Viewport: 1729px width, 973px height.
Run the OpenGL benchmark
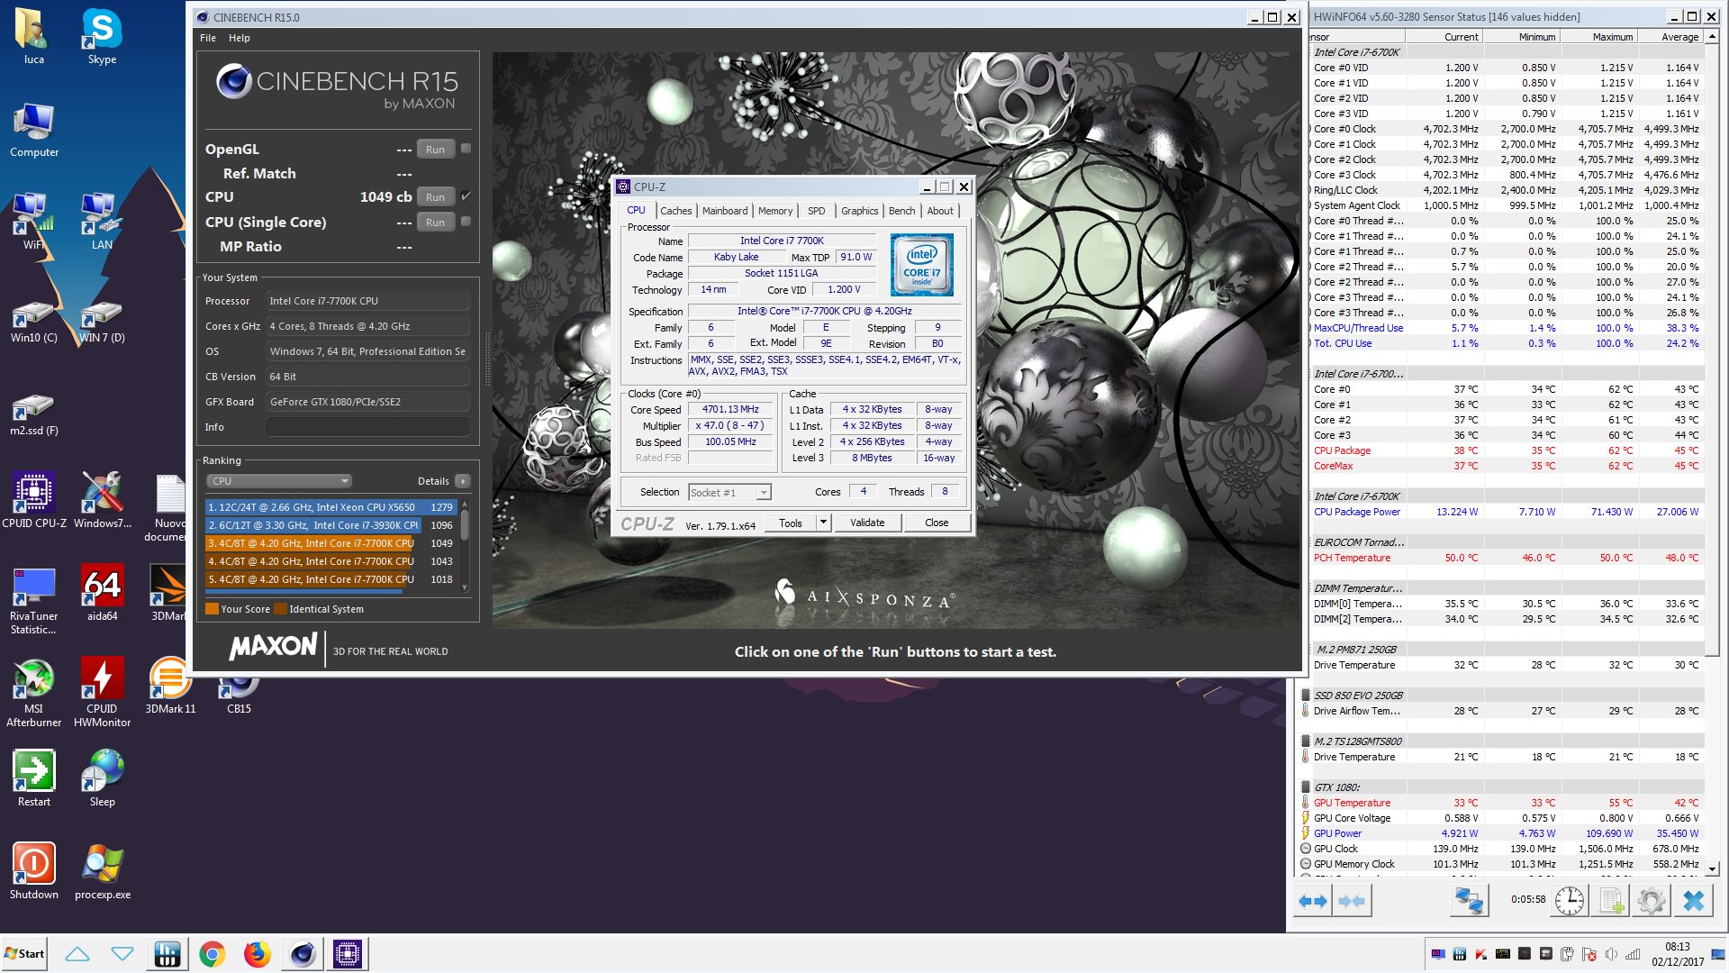pyautogui.click(x=436, y=150)
